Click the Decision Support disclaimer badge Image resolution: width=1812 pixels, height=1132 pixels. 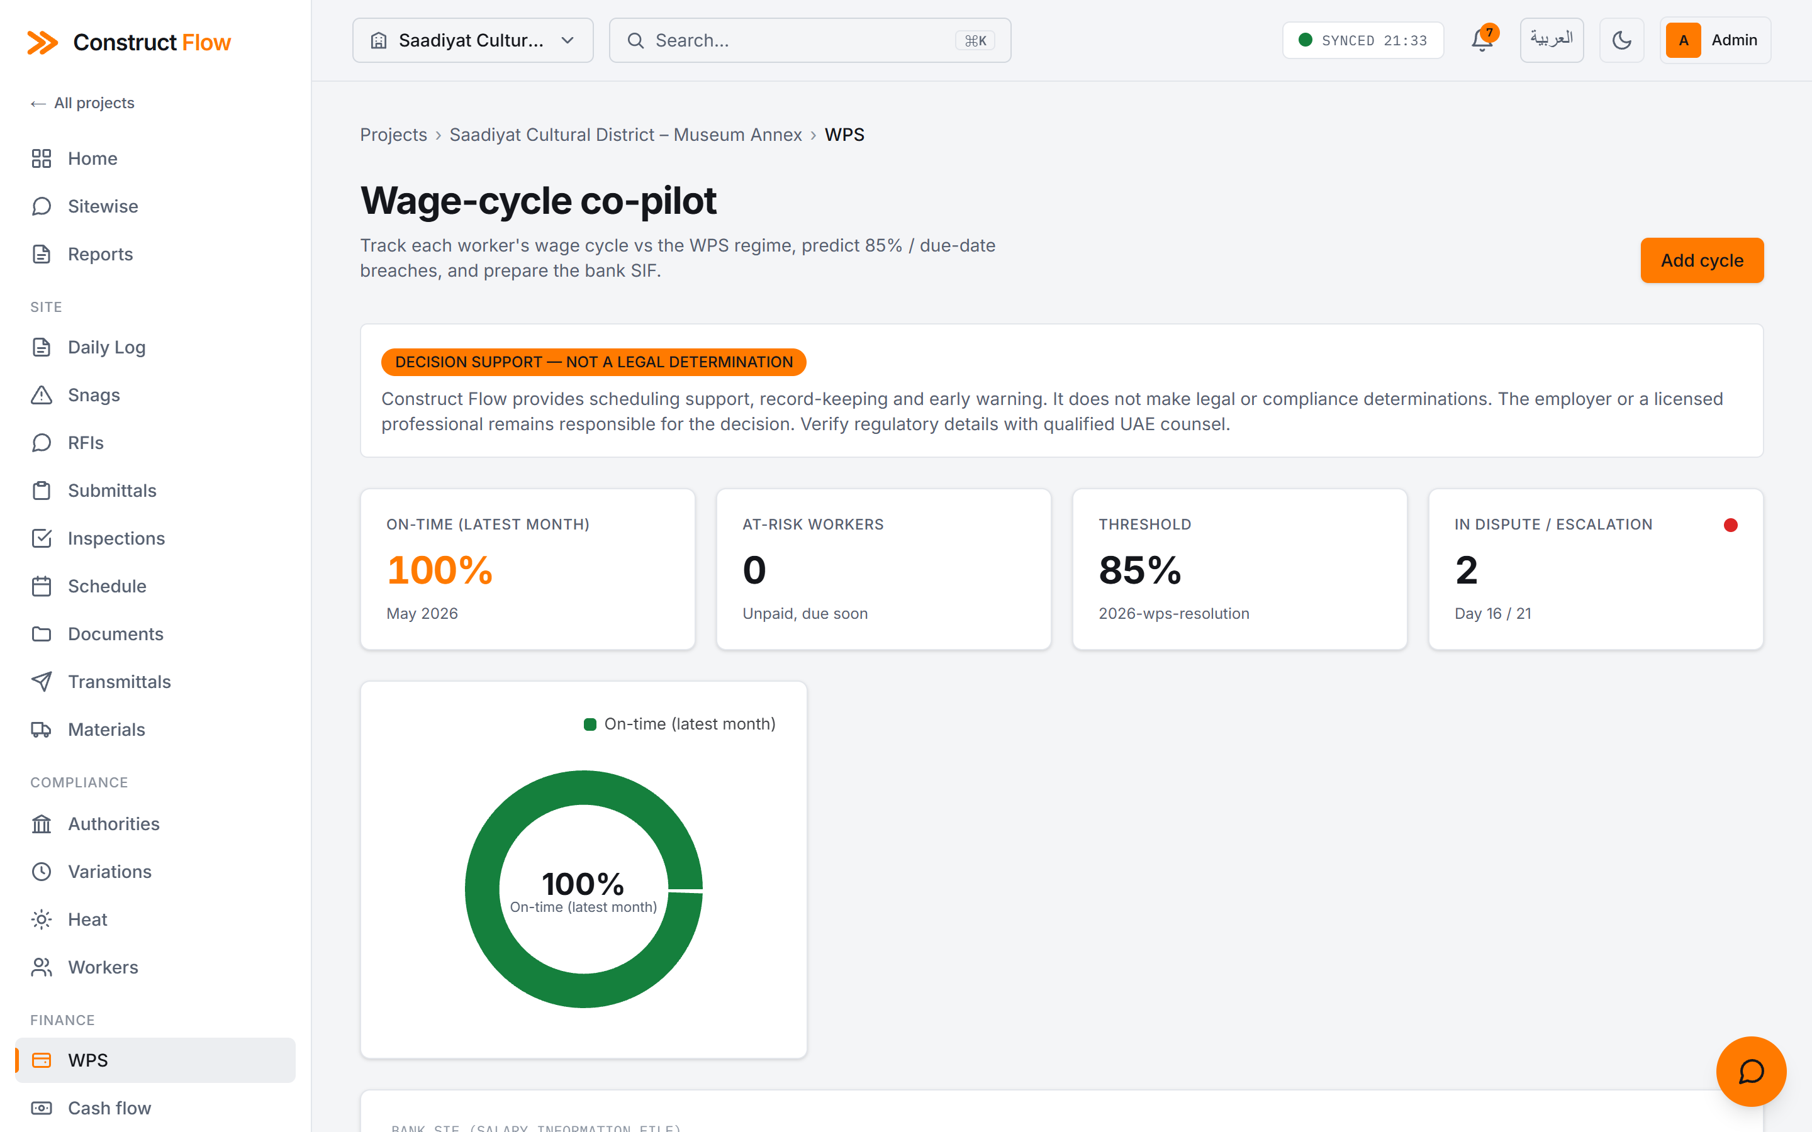593,362
